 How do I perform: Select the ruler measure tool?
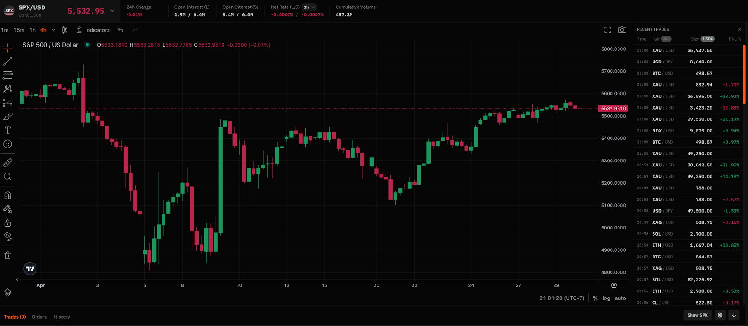coord(8,163)
